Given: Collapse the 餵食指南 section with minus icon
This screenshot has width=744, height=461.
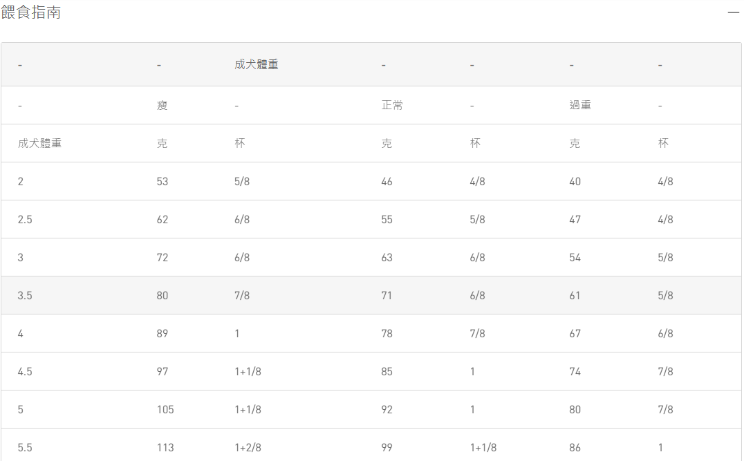Looking at the screenshot, I should coord(733,13).
